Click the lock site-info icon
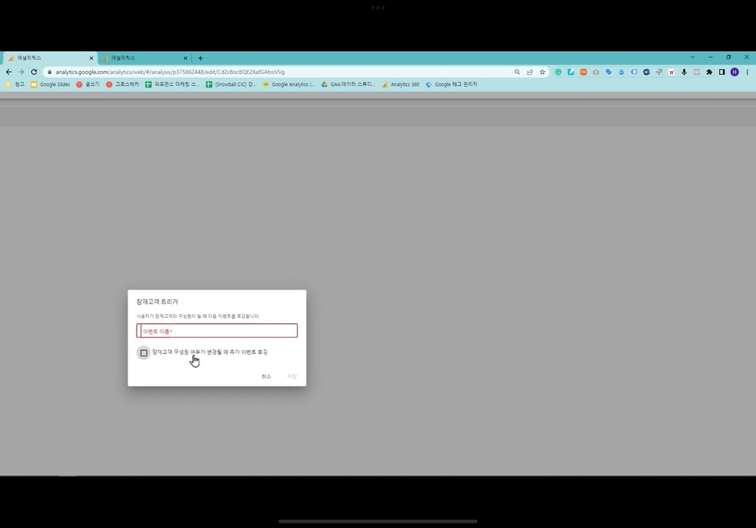756x528 pixels. pos(50,72)
